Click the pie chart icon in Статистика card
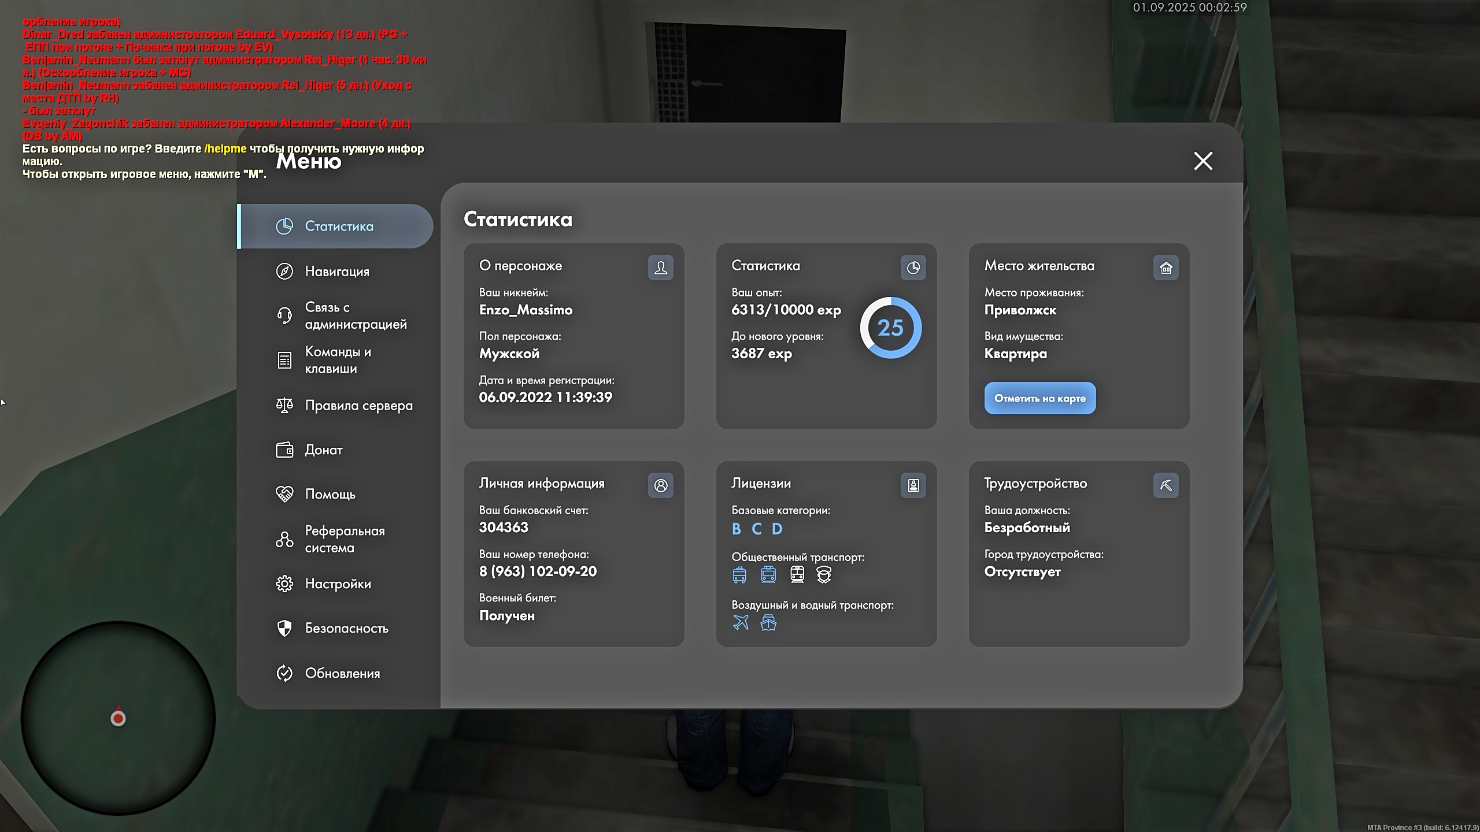 tap(913, 268)
